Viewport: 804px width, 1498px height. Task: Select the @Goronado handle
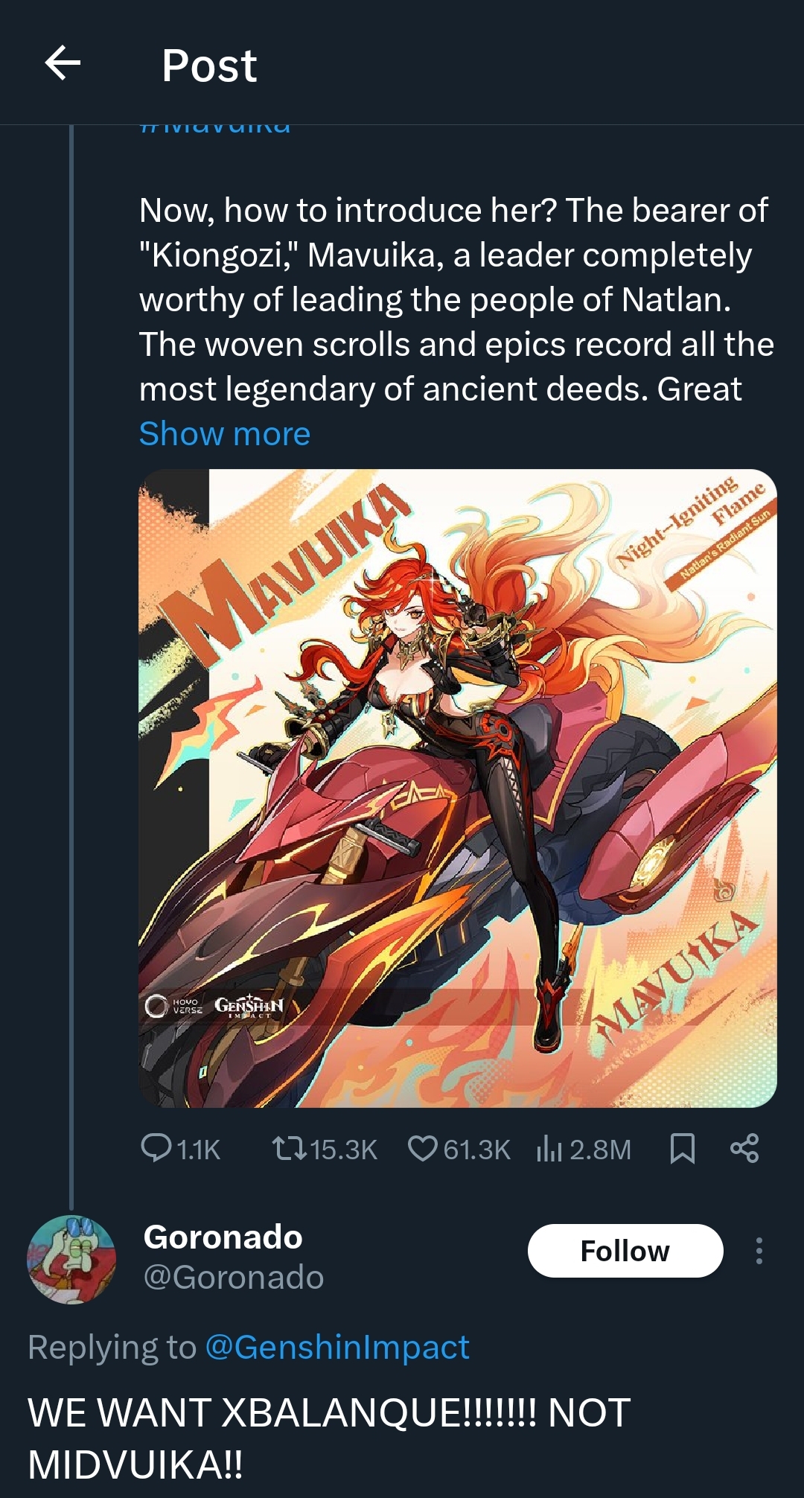click(x=233, y=1278)
